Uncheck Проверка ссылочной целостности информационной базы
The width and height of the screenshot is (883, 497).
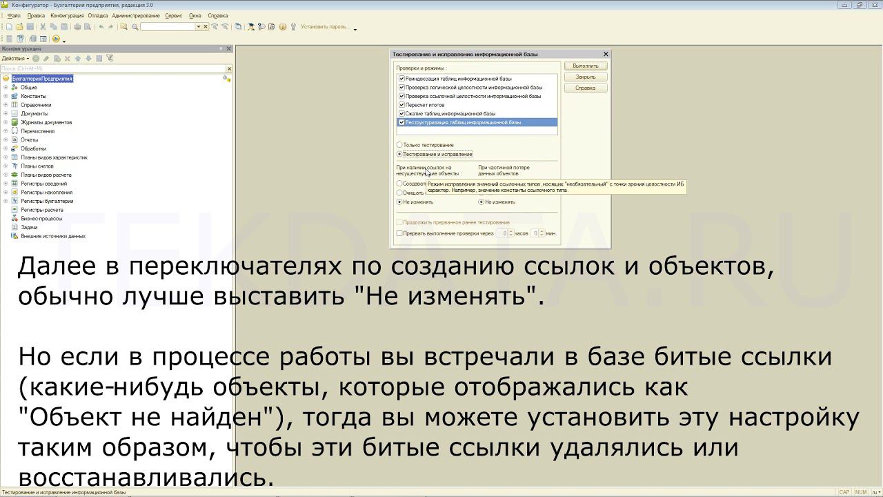click(x=401, y=96)
